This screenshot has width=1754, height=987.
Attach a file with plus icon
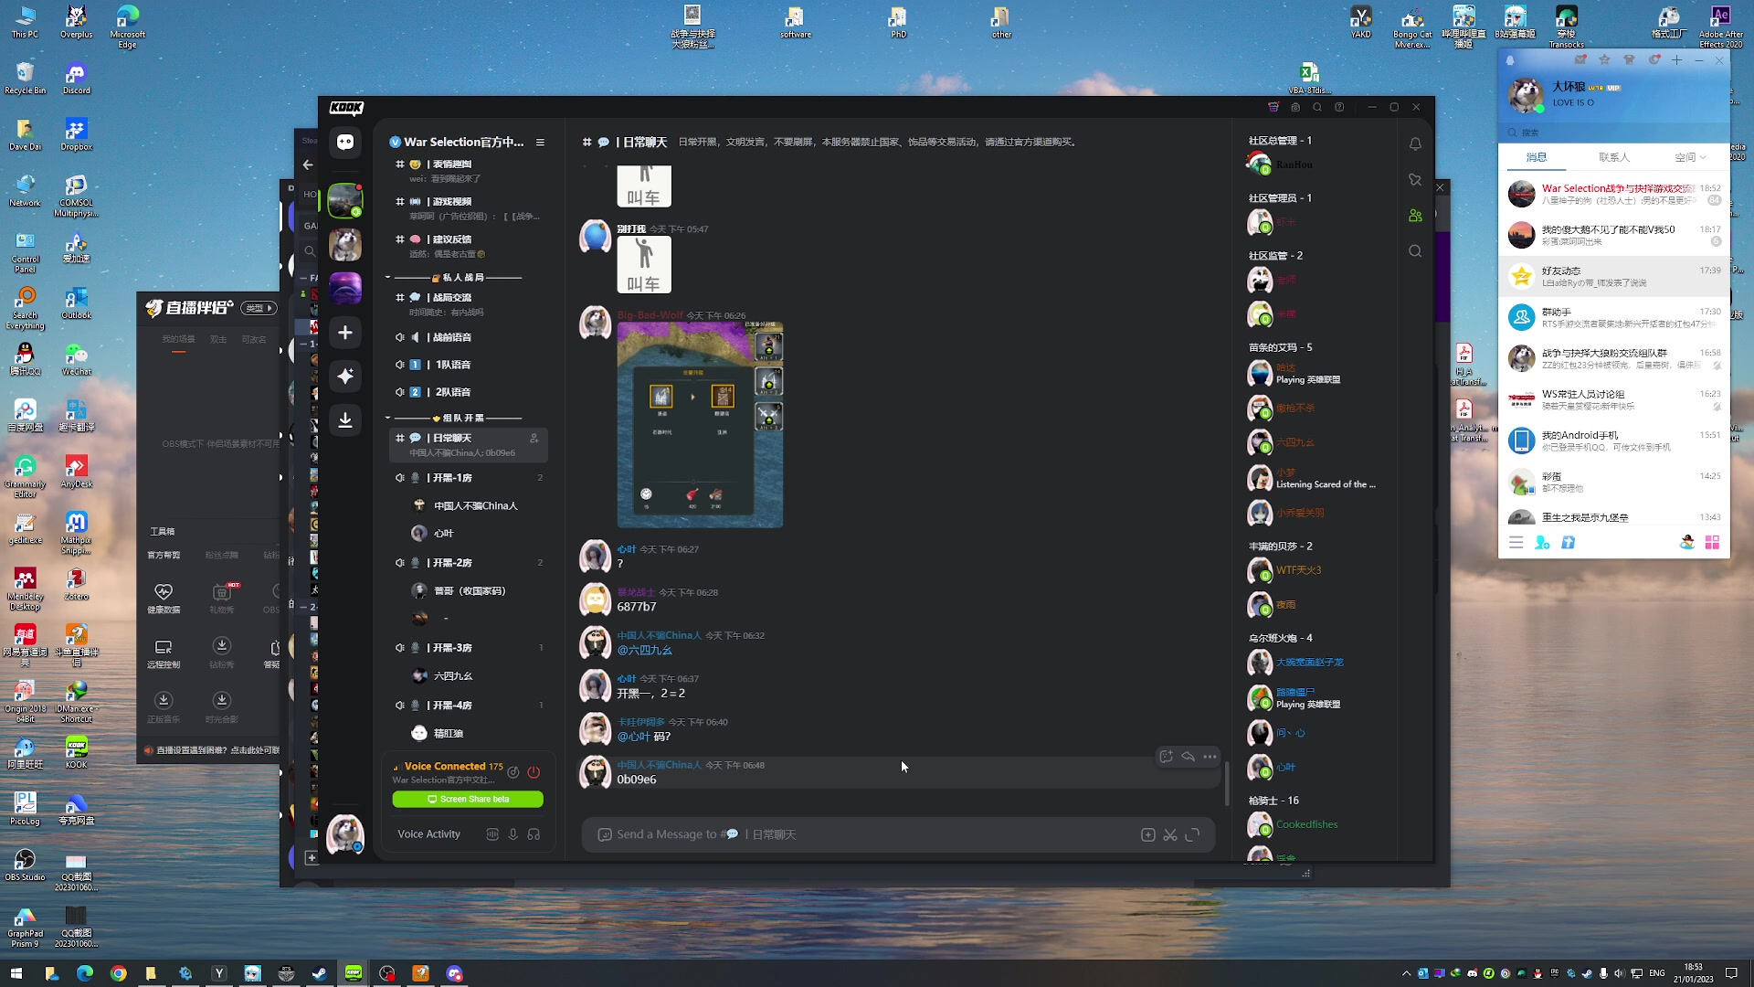click(x=1148, y=835)
